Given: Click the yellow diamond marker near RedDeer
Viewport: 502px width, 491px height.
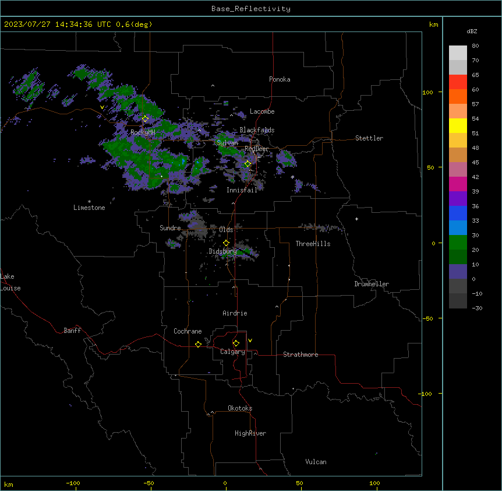Looking at the screenshot, I should pos(248,164).
